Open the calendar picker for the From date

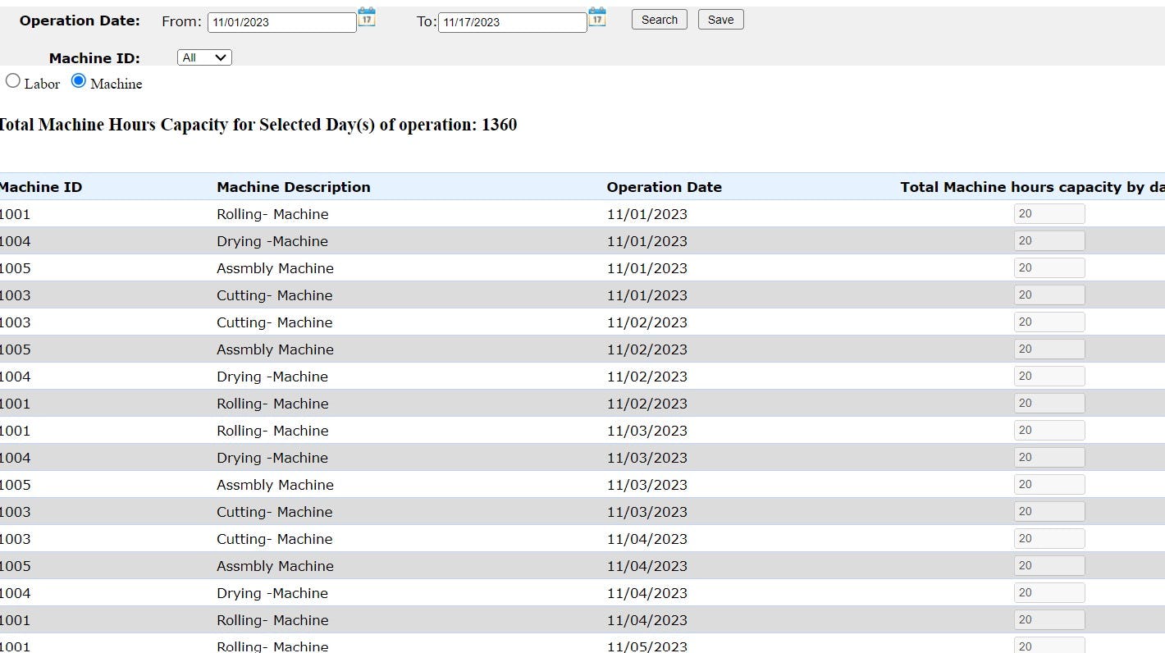coord(366,16)
